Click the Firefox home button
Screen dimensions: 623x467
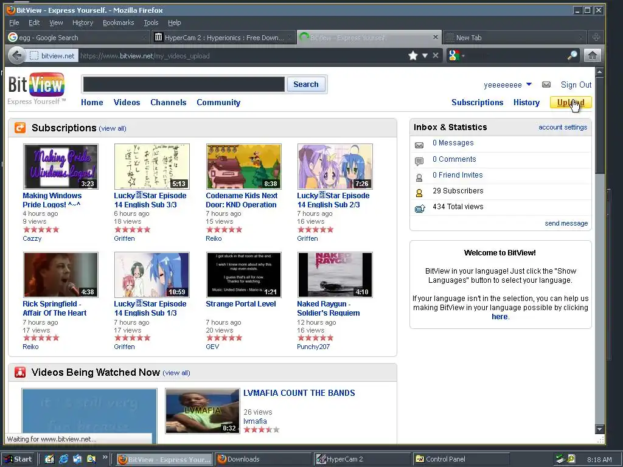click(x=592, y=55)
